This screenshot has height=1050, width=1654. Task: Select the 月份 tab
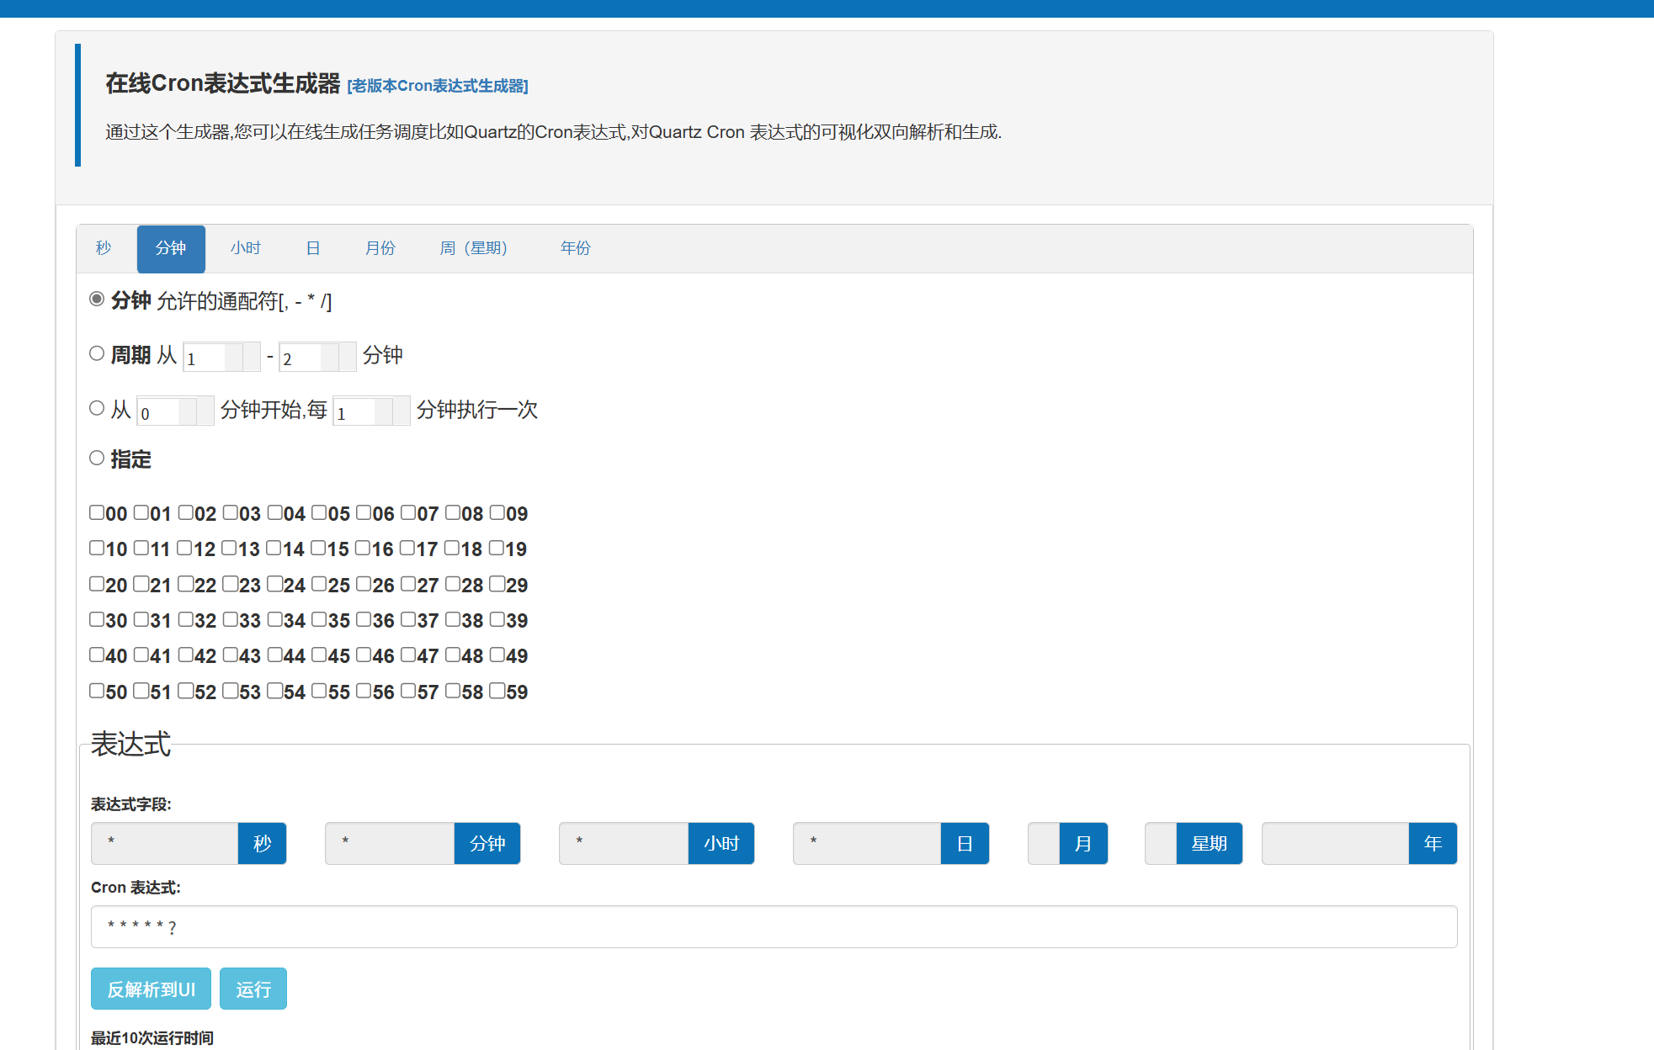(x=380, y=248)
